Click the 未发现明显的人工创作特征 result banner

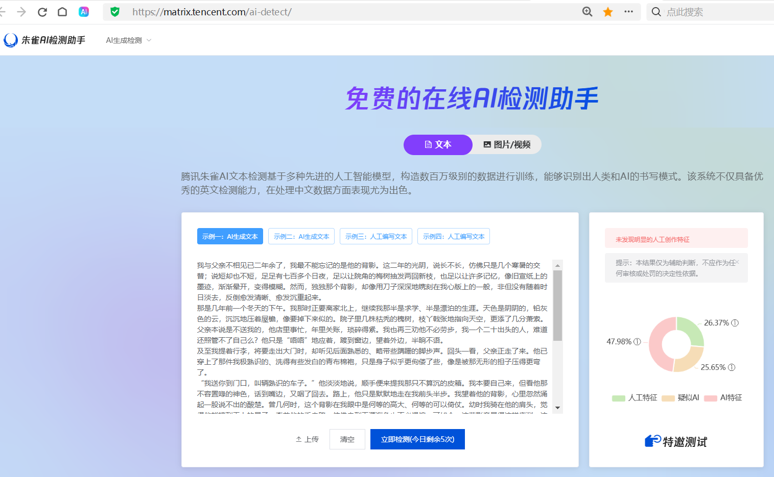tap(676, 238)
